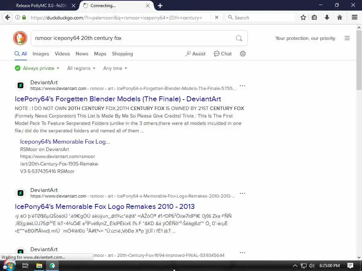Open DuckDuckGo side menu icon
This screenshot has height=271, width=362.
[347, 38]
